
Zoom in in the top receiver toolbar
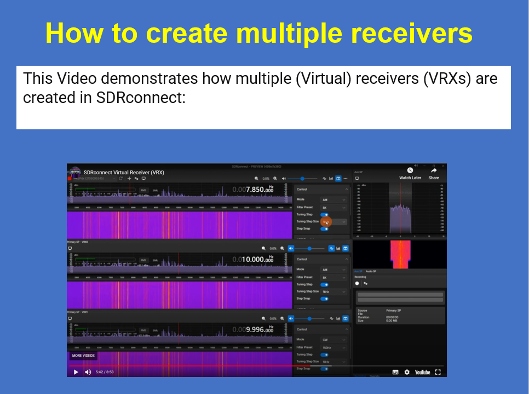tap(275, 178)
